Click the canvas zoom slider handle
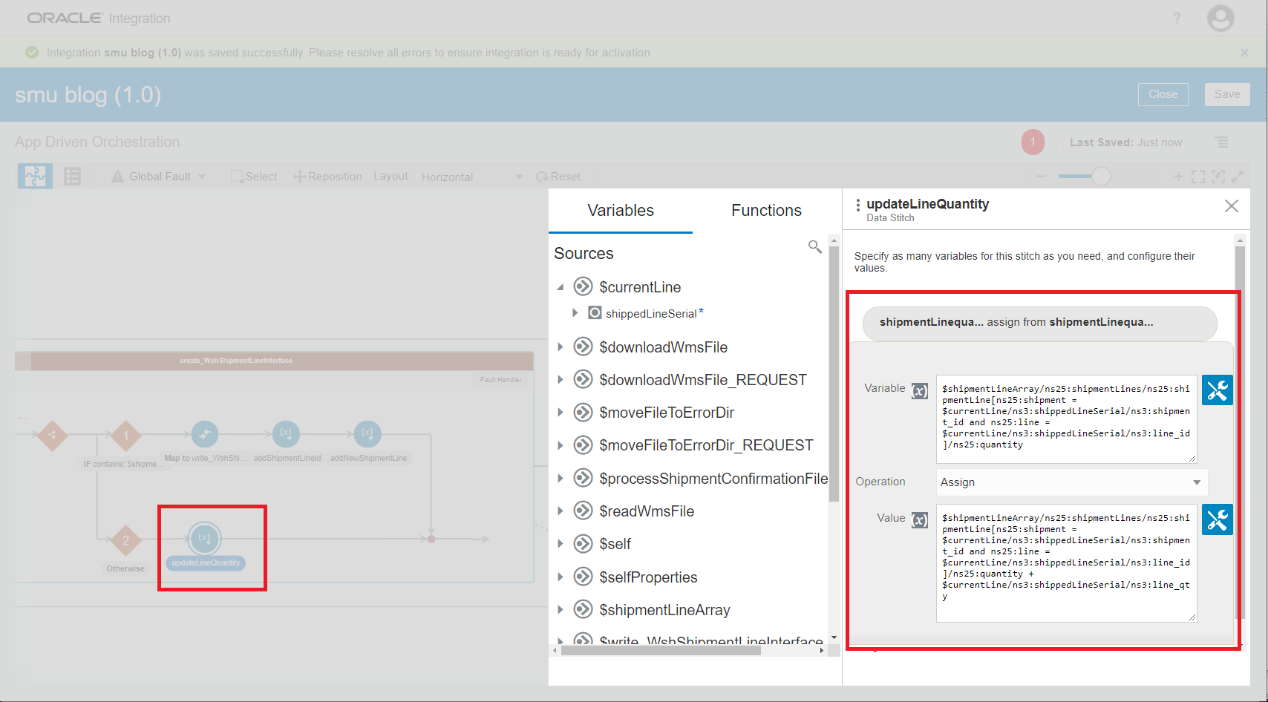The image size is (1268, 702). (1101, 176)
